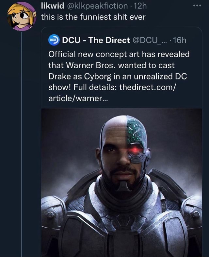
Task: Click the silver chest armor in the artwork
Action: pyautogui.click(x=121, y=229)
